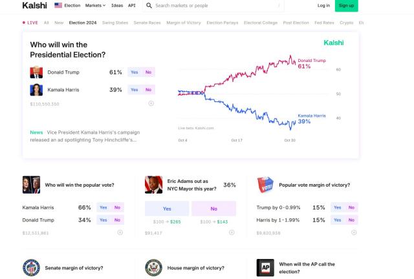Click the AP logo icon

[265, 267]
